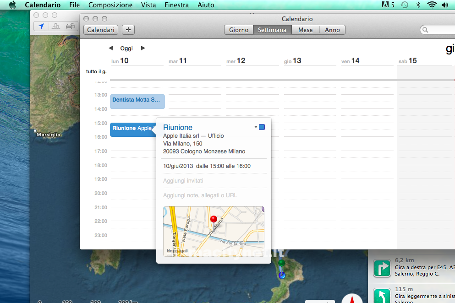
Task: Click the add event plus button
Action: coord(128,30)
